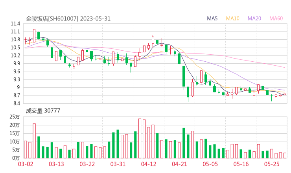Click the 8.7 price axis label
The width and height of the screenshot is (291, 173).
pyautogui.click(x=17, y=96)
